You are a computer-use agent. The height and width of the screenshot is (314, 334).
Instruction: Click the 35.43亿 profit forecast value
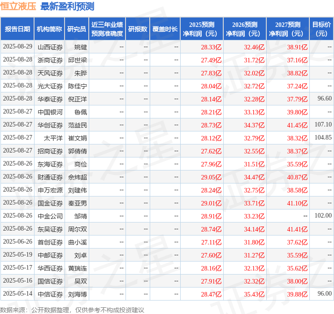[x=254, y=294]
